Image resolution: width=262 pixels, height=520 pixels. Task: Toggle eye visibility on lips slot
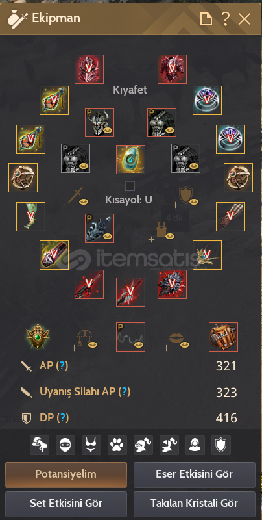click(185, 345)
